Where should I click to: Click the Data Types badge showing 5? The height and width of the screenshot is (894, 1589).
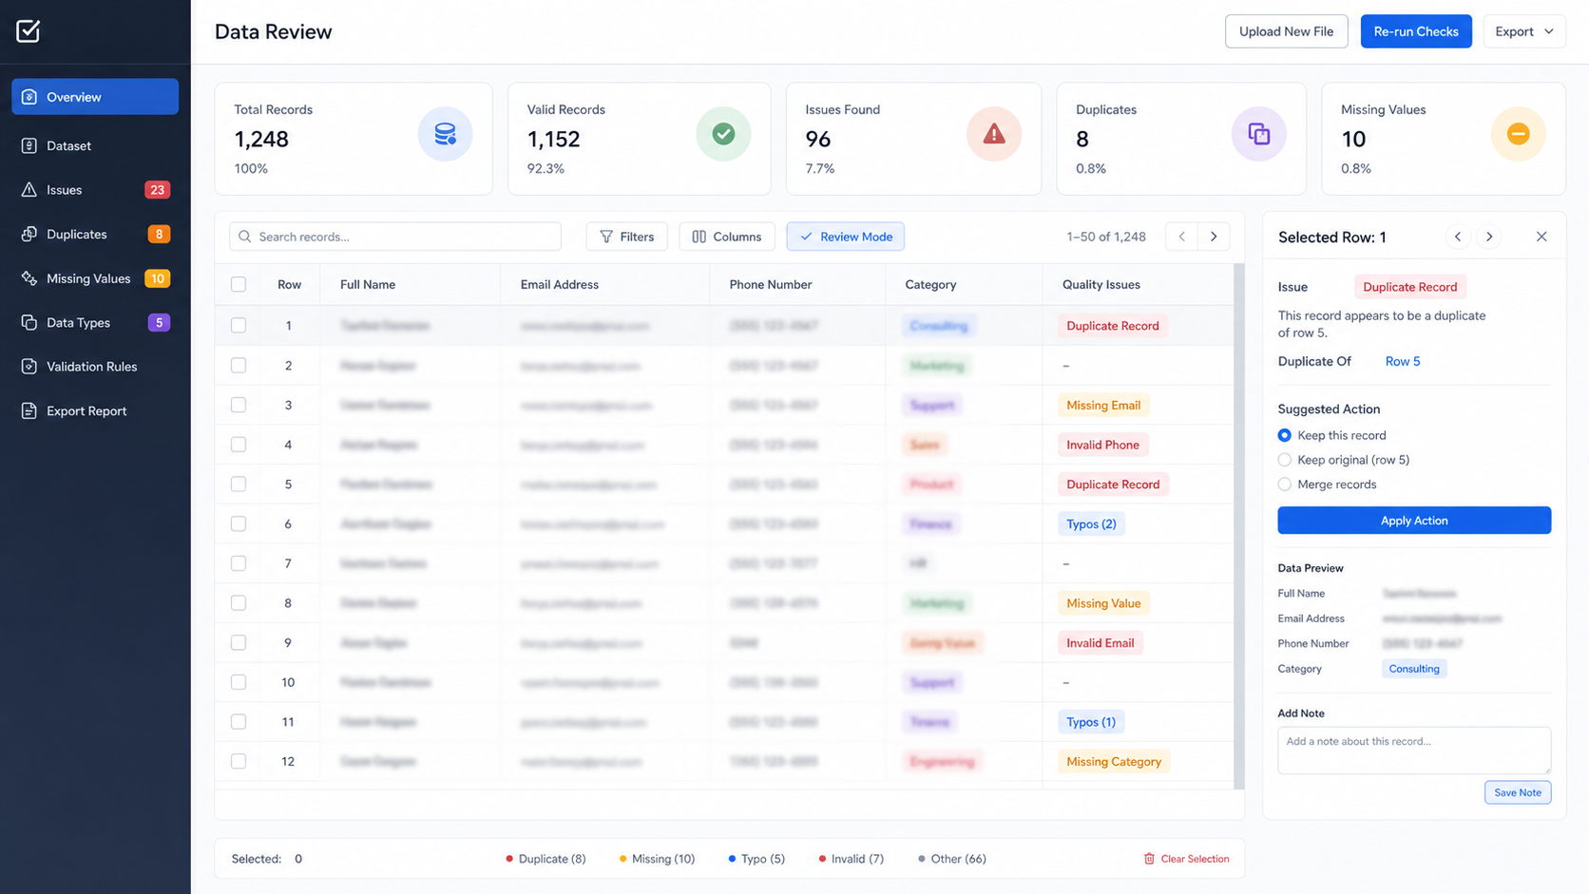coord(159,322)
